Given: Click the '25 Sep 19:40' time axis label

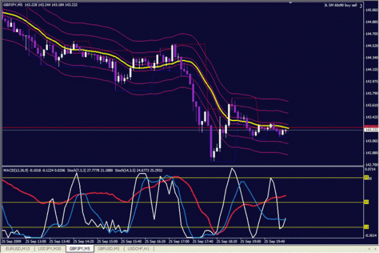Looking at the screenshot, I should click(274, 241).
